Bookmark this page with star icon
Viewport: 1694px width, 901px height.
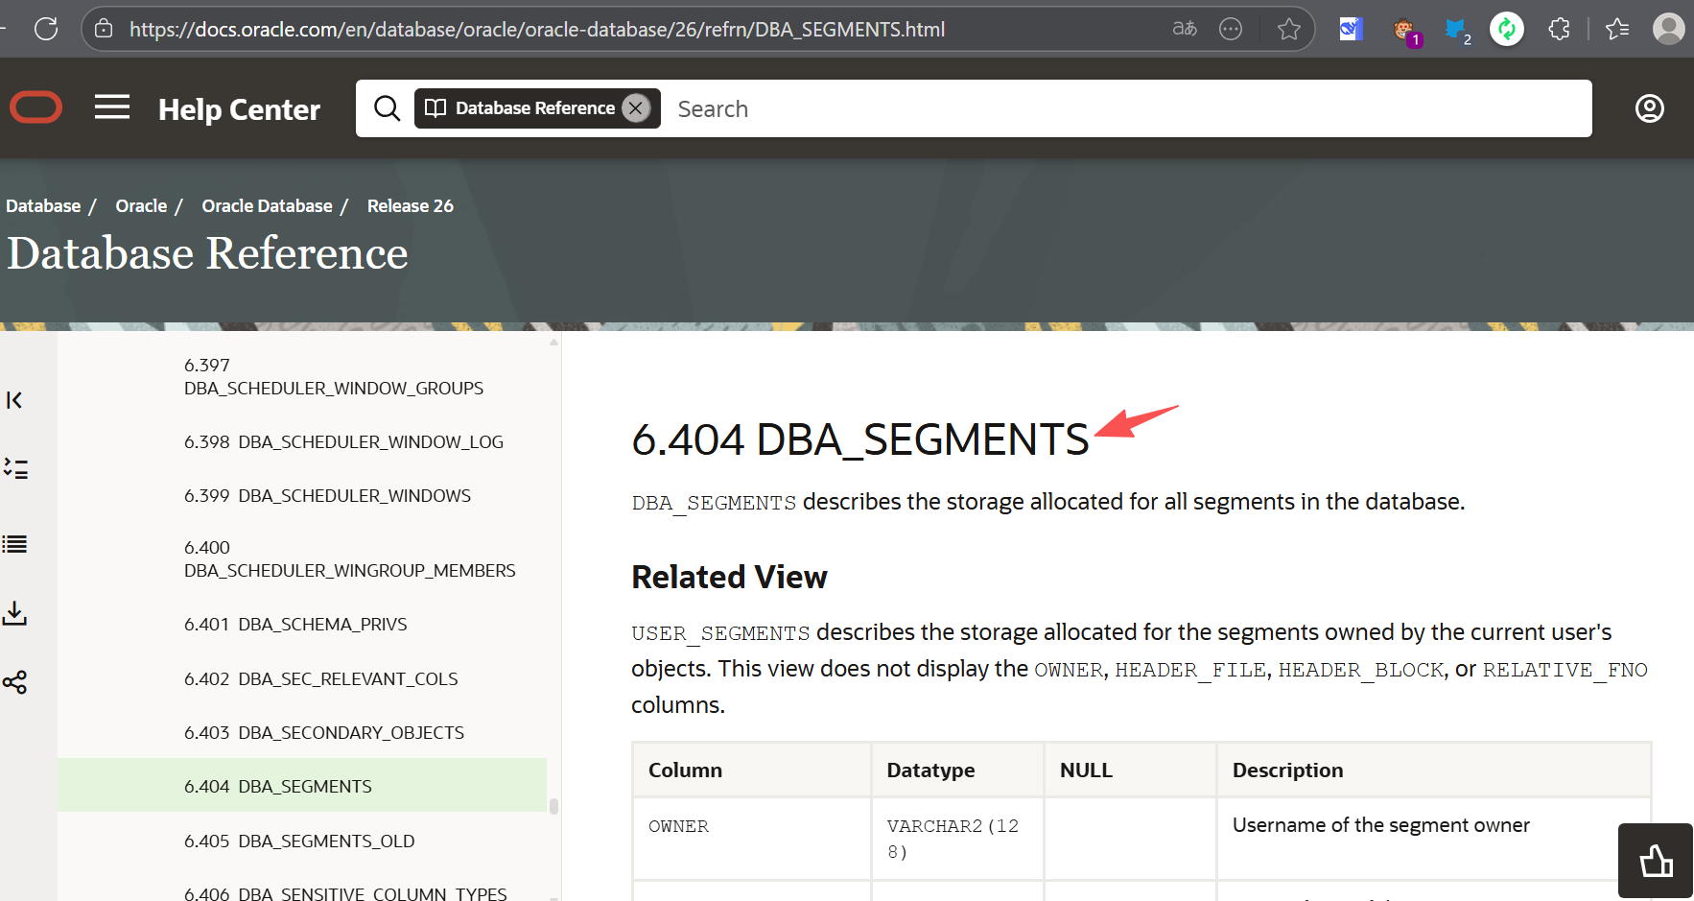pos(1289,29)
